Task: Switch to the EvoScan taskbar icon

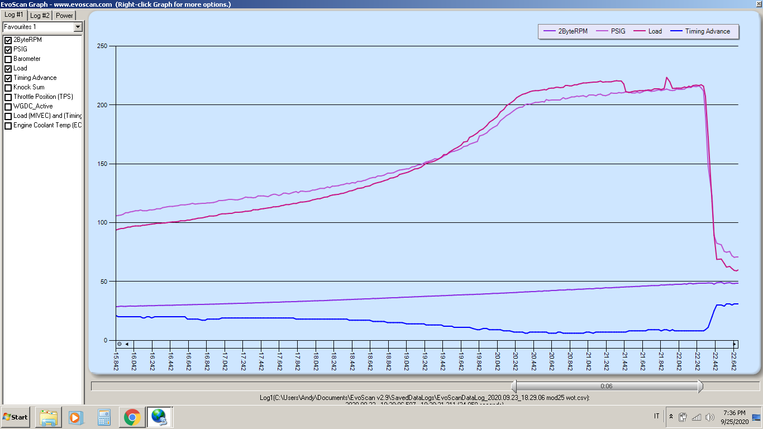Action: tap(159, 417)
